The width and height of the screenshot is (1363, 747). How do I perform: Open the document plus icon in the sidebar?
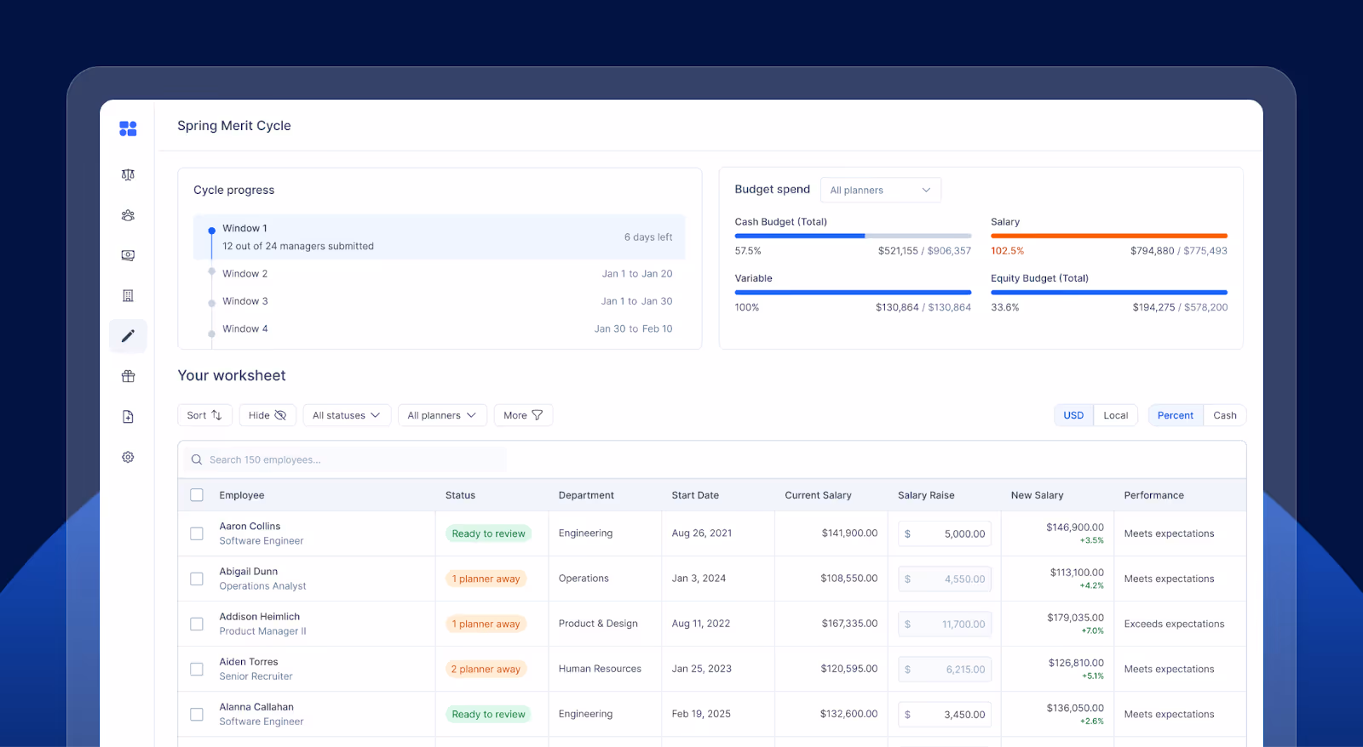tap(128, 416)
